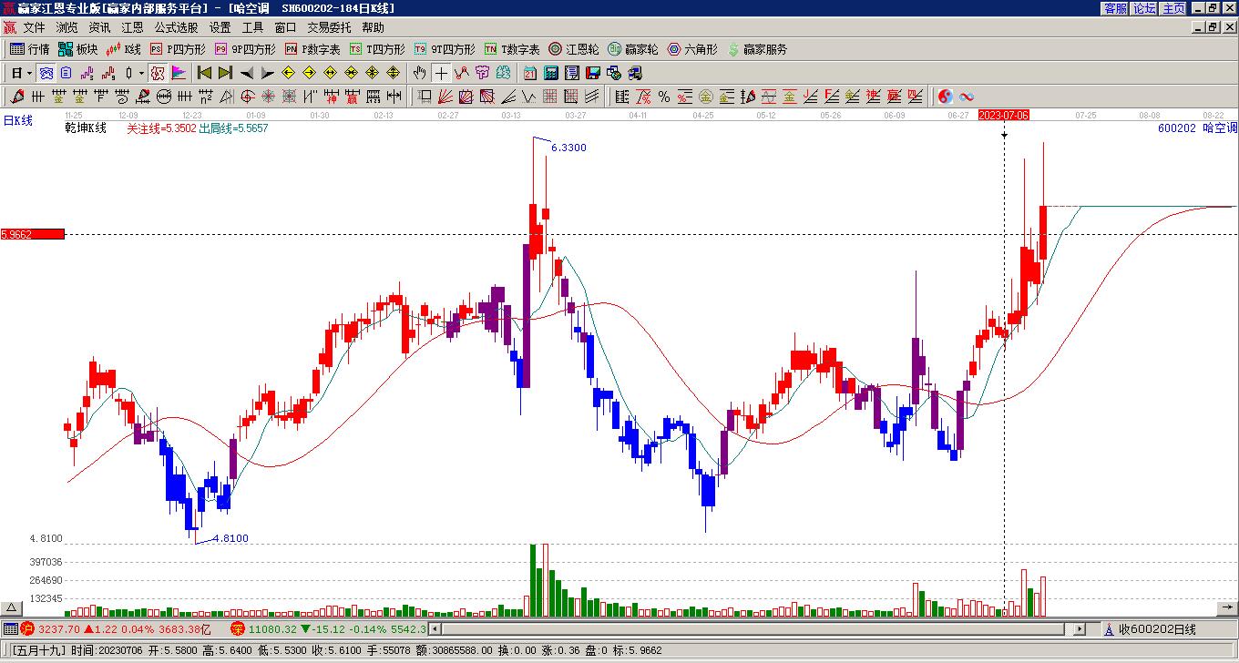This screenshot has height=663, width=1239.
Task: Click the yellow diamond right-arrow icon
Action: (309, 73)
